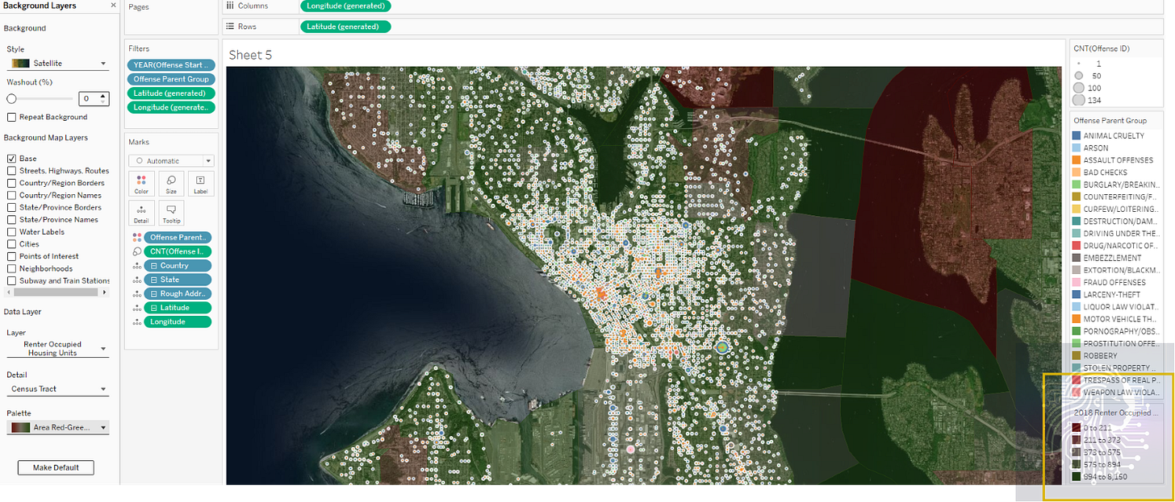Viewport: 1175px width, 502px height.
Task: Click the YEAR(Offense Start) filter pill
Action: 170,64
